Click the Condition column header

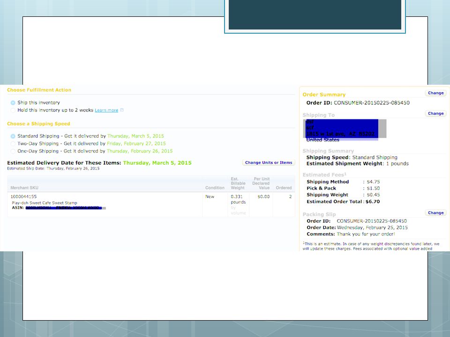tap(215, 188)
